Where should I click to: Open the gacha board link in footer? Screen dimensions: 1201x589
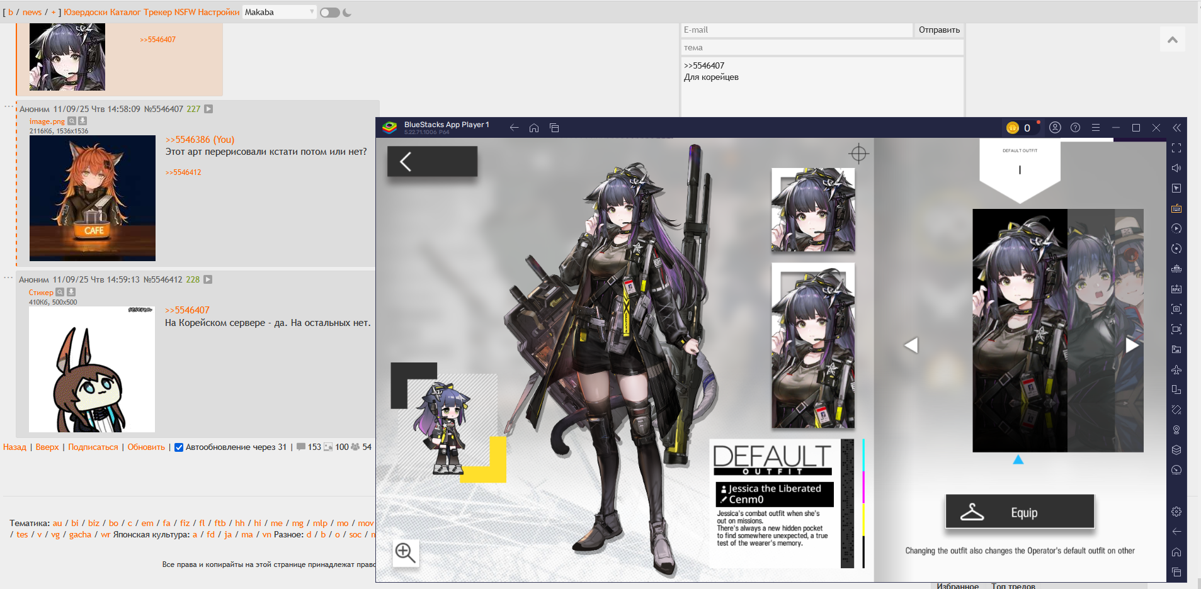coord(80,535)
